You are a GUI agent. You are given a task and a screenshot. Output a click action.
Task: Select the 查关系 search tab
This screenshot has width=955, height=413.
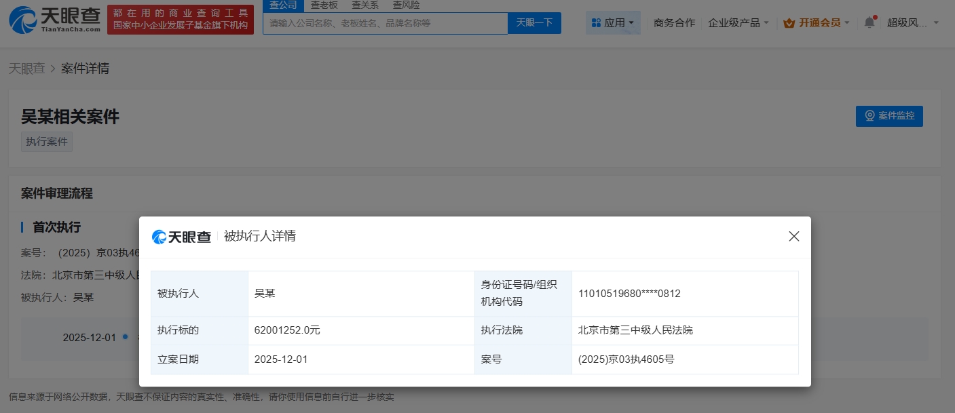click(365, 5)
